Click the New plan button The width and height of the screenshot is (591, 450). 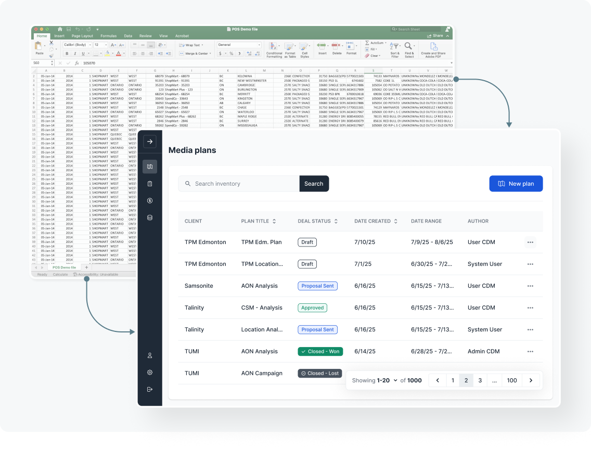click(516, 184)
